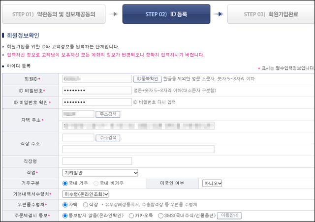Go to STEP 03 회원가입완료 tab
This screenshot has width=315, height=222.
[271, 14]
